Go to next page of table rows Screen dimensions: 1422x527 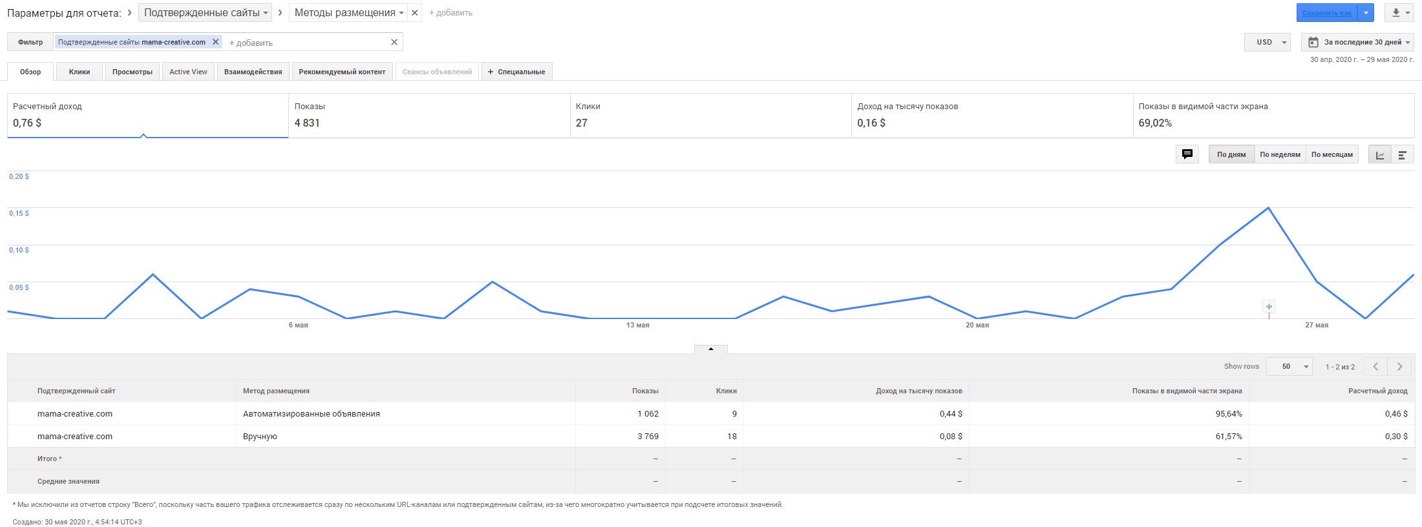tap(1400, 367)
